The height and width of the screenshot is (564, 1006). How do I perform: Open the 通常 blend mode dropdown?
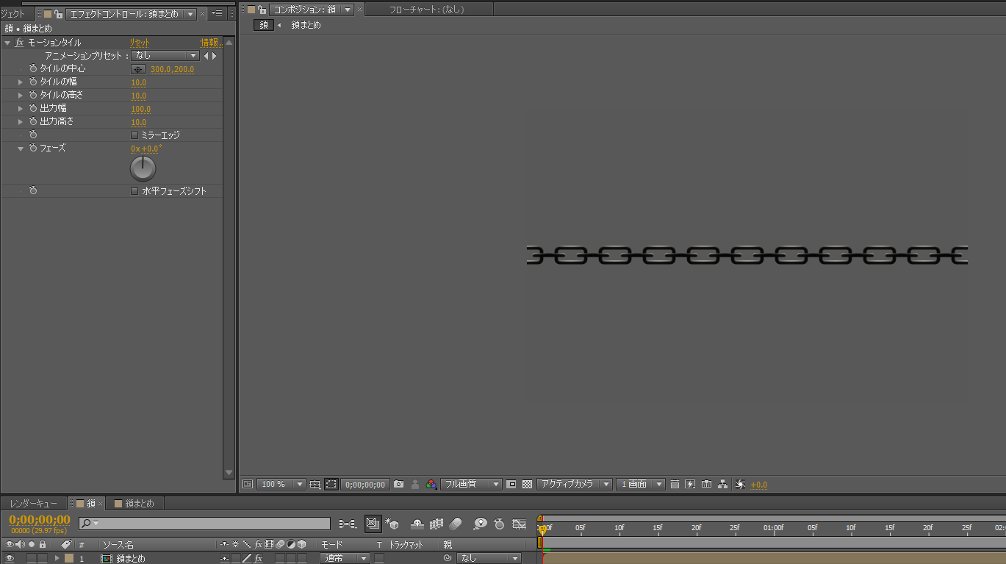[x=345, y=558]
